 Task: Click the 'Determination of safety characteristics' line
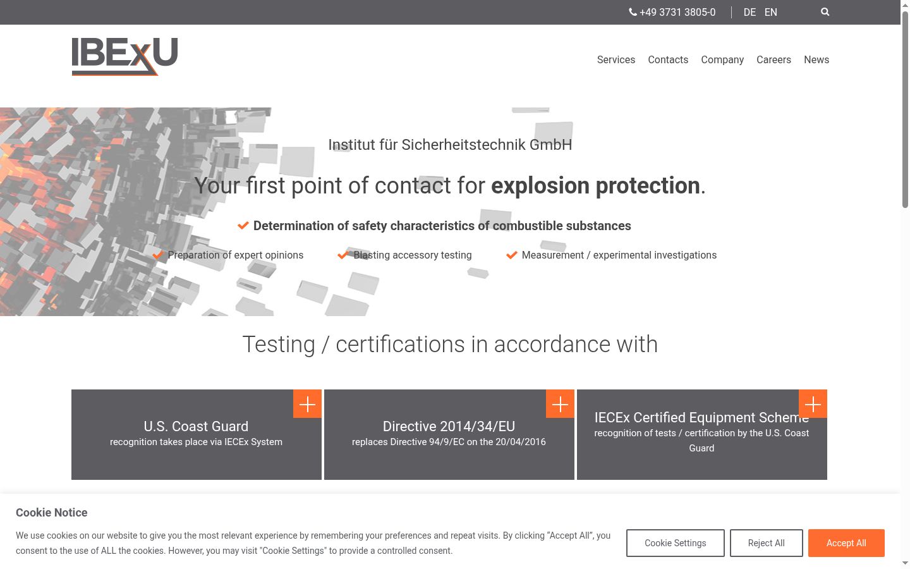(442, 226)
